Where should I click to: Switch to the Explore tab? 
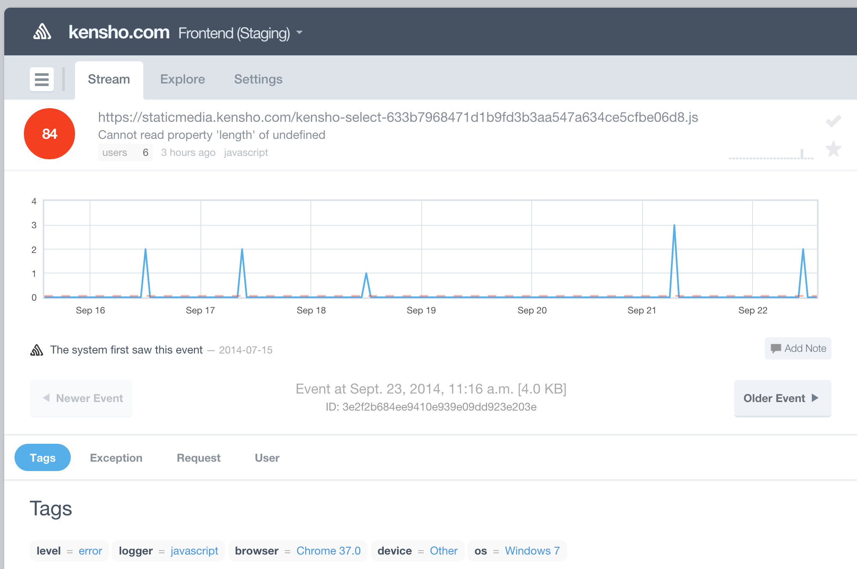click(182, 79)
